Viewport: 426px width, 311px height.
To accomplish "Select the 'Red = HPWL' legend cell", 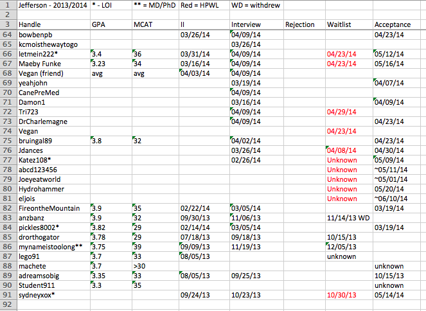I will [x=204, y=5].
